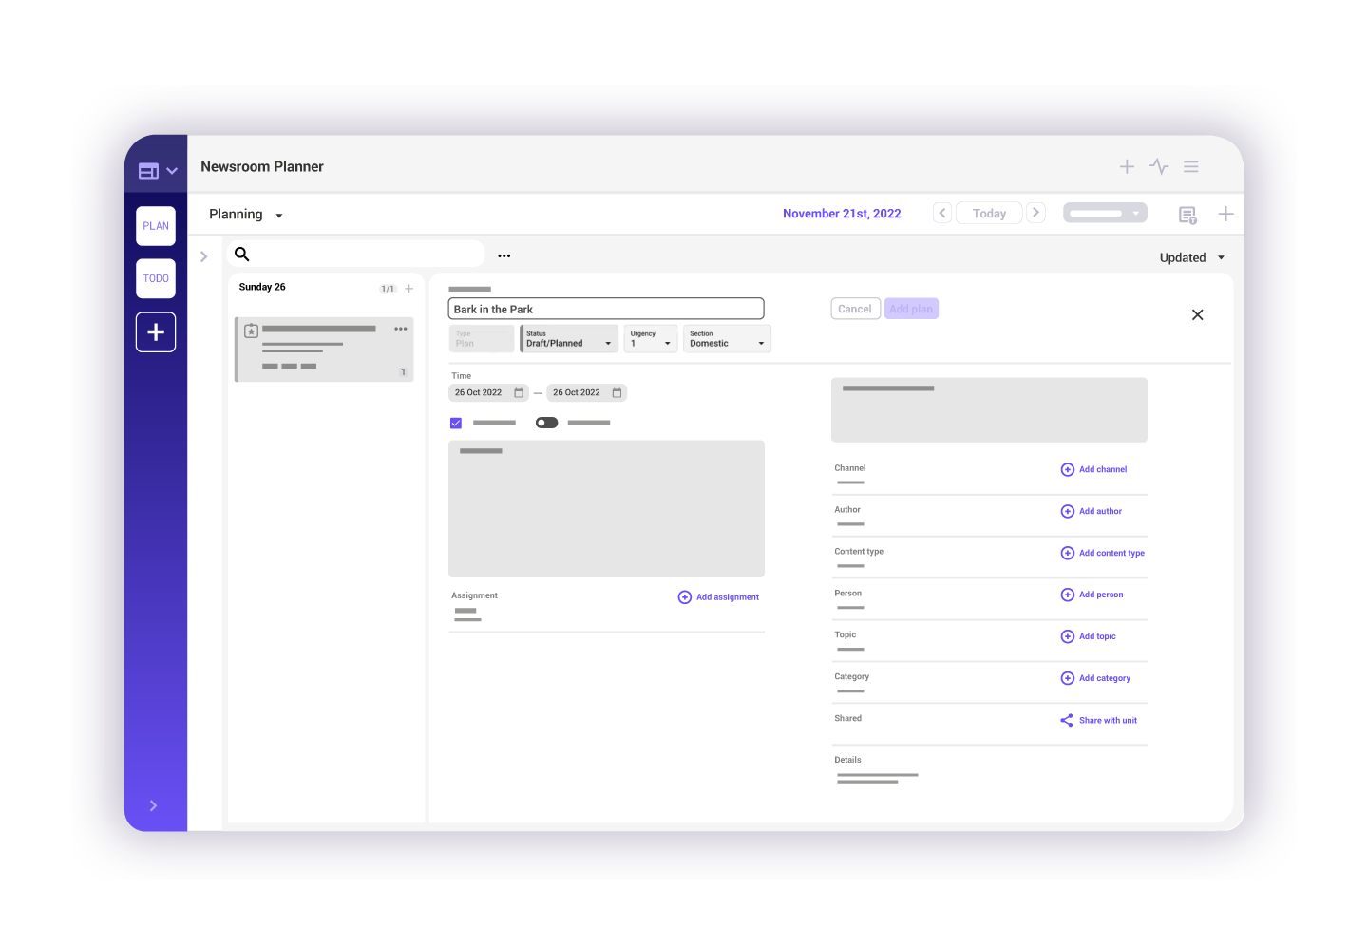Open the Status Draft/Planned dropdown
The width and height of the screenshot is (1368, 945).
click(x=568, y=339)
